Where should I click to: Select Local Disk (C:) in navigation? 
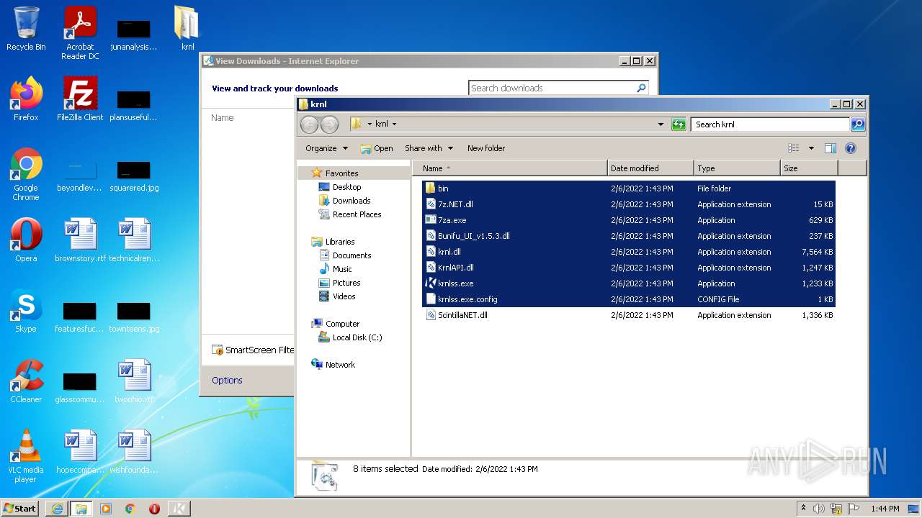(x=357, y=337)
